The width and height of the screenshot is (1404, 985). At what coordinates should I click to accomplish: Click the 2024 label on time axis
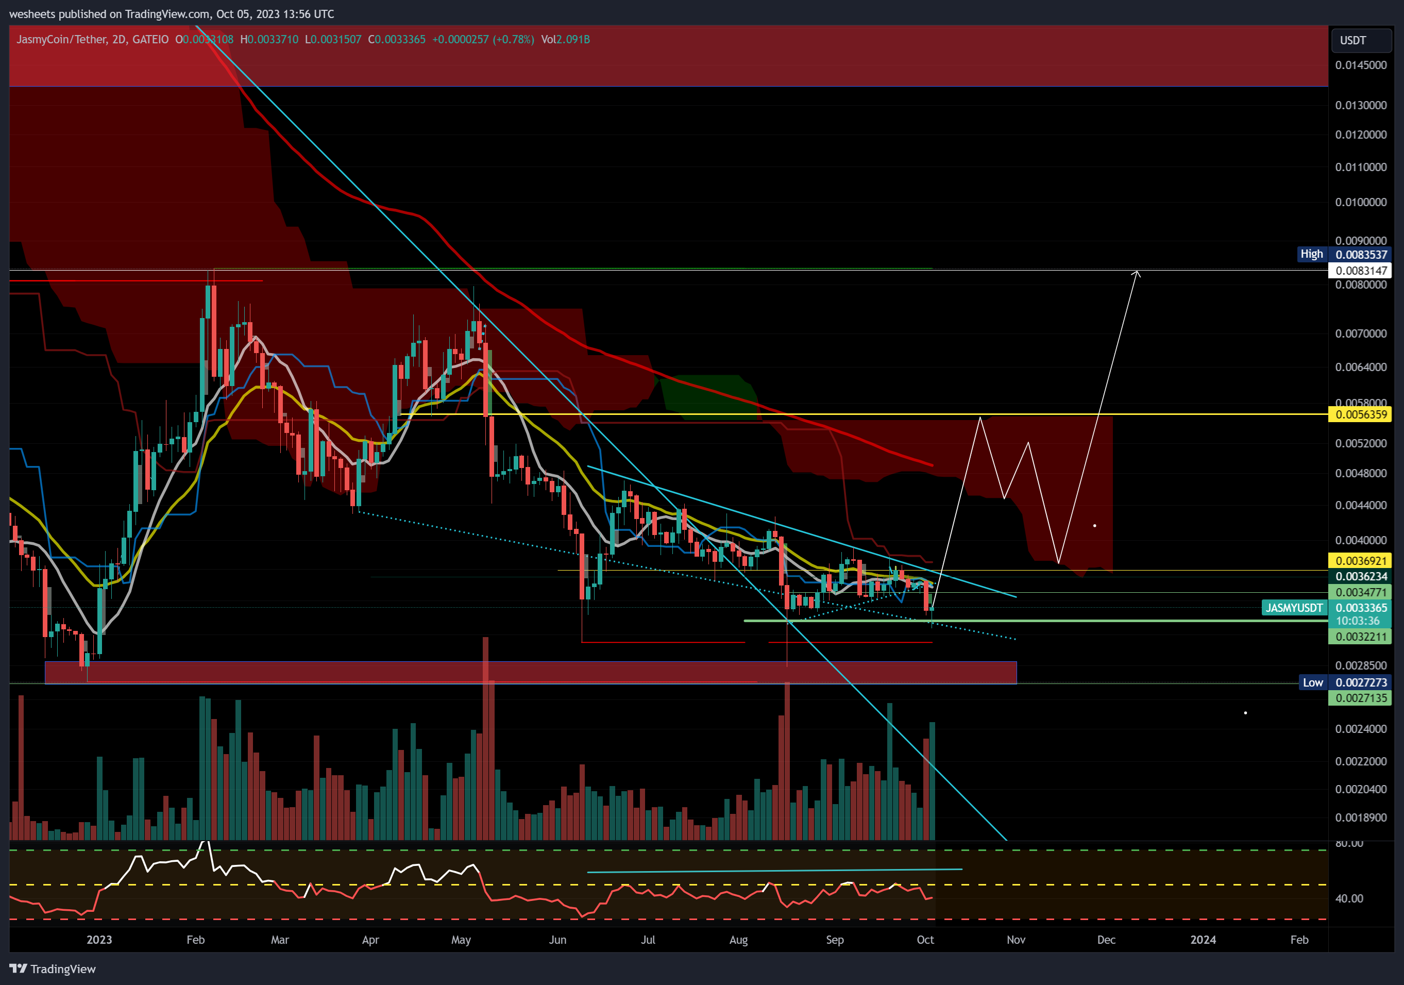(1204, 940)
